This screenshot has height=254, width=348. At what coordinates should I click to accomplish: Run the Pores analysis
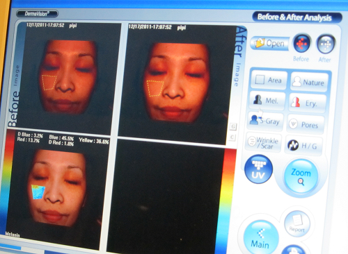306,124
